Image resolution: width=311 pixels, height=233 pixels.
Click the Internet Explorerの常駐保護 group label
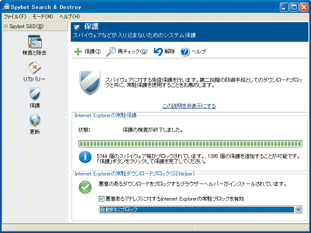[x=106, y=115]
